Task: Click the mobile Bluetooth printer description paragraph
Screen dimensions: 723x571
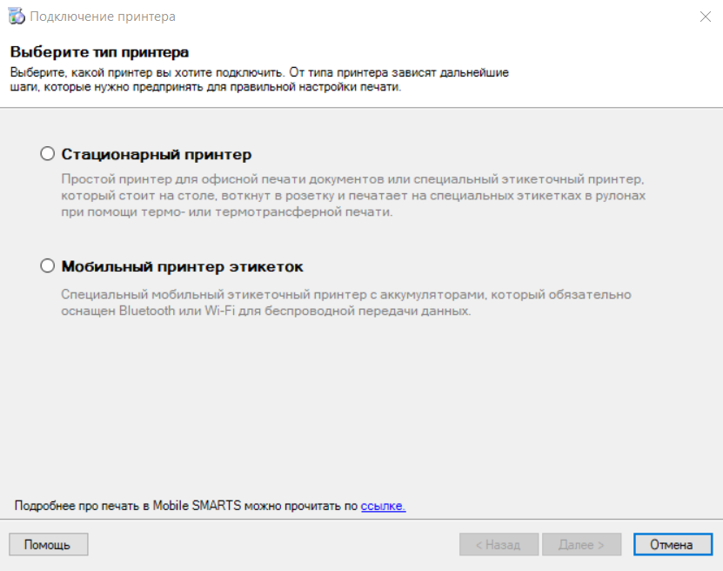Action: click(x=345, y=303)
